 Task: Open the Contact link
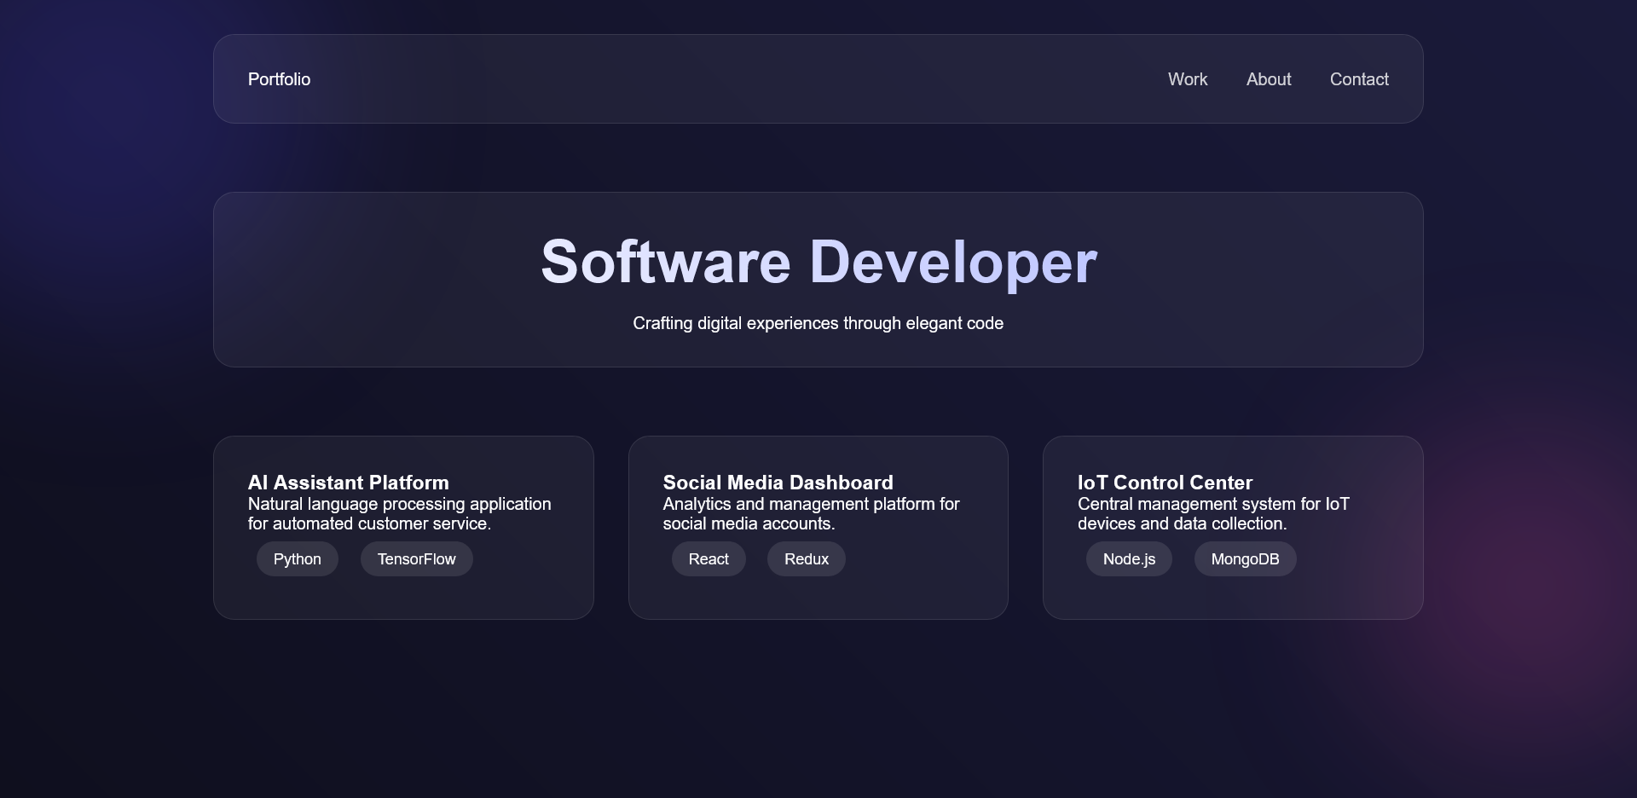pyautogui.click(x=1358, y=78)
